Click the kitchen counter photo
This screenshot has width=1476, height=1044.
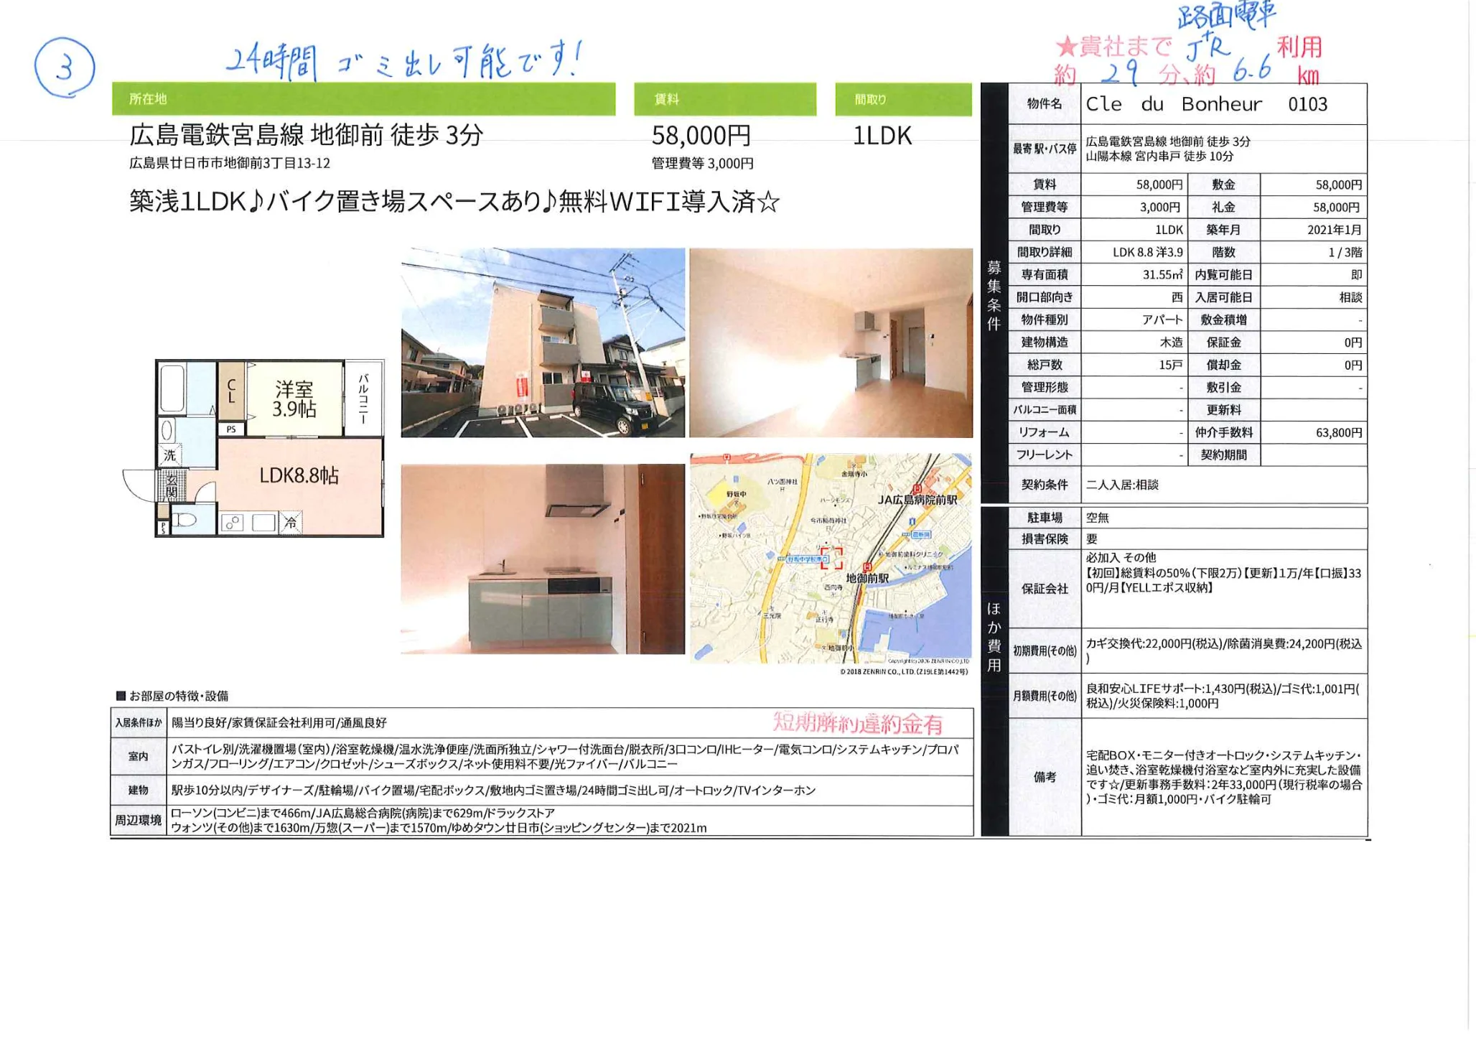(x=543, y=559)
